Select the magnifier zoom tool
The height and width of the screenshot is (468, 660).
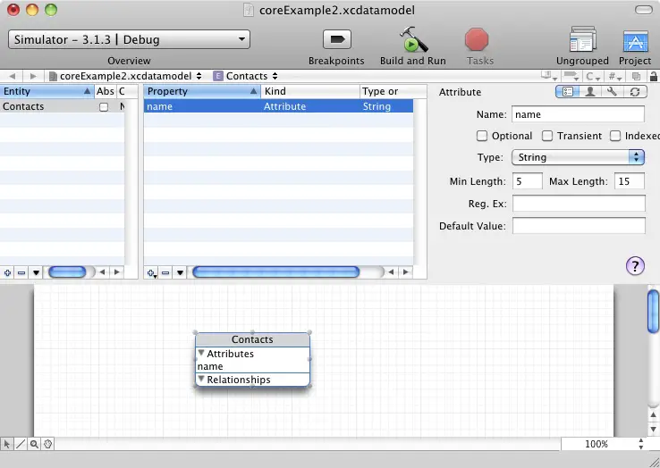[34, 444]
